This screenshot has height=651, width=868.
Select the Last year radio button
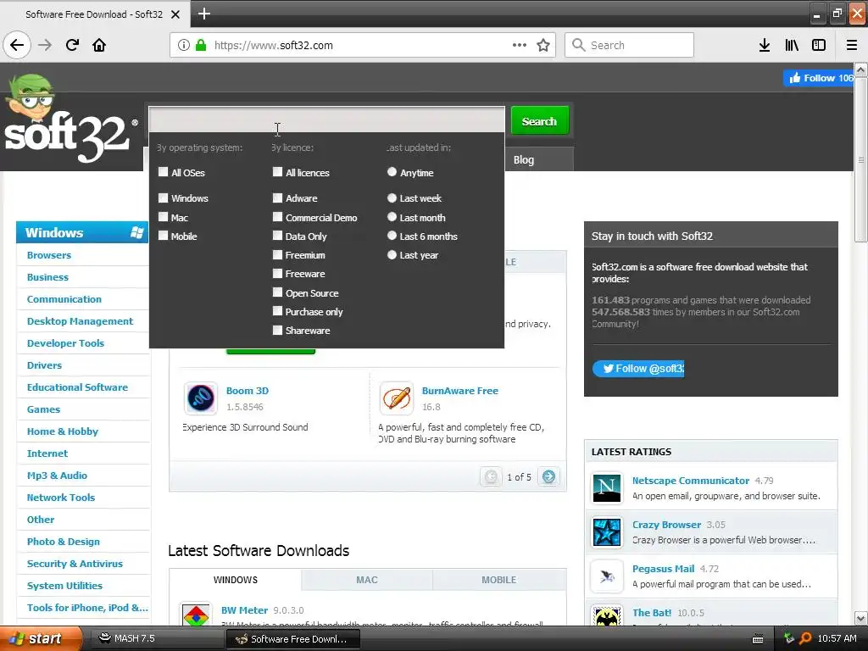[392, 255]
